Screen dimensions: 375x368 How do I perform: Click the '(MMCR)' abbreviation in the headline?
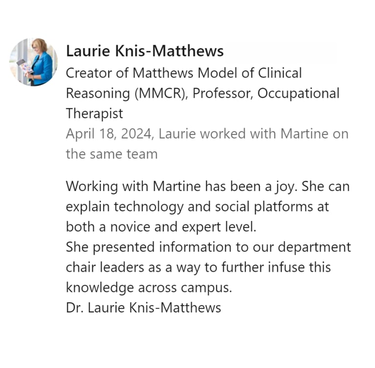(x=162, y=93)
